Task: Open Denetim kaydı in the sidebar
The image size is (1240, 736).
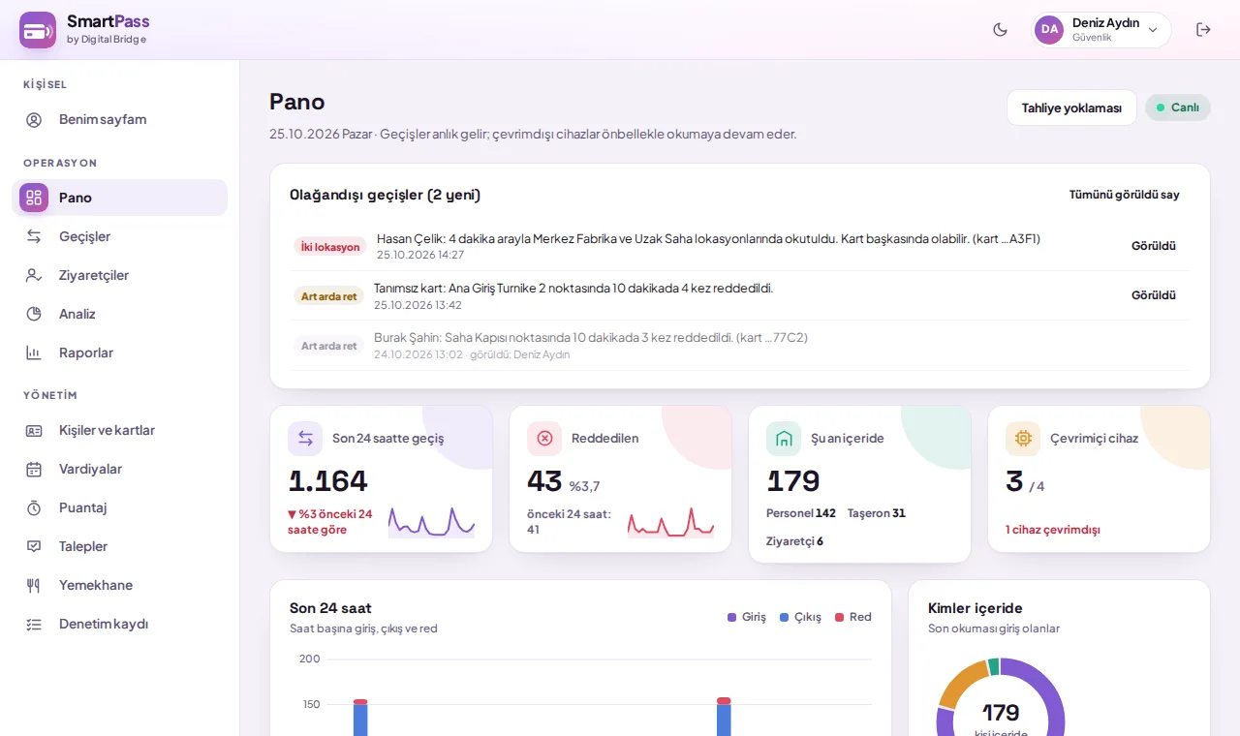Action: pyautogui.click(x=119, y=624)
